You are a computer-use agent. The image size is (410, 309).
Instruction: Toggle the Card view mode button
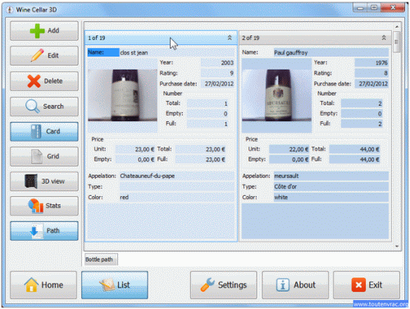pyautogui.click(x=44, y=131)
